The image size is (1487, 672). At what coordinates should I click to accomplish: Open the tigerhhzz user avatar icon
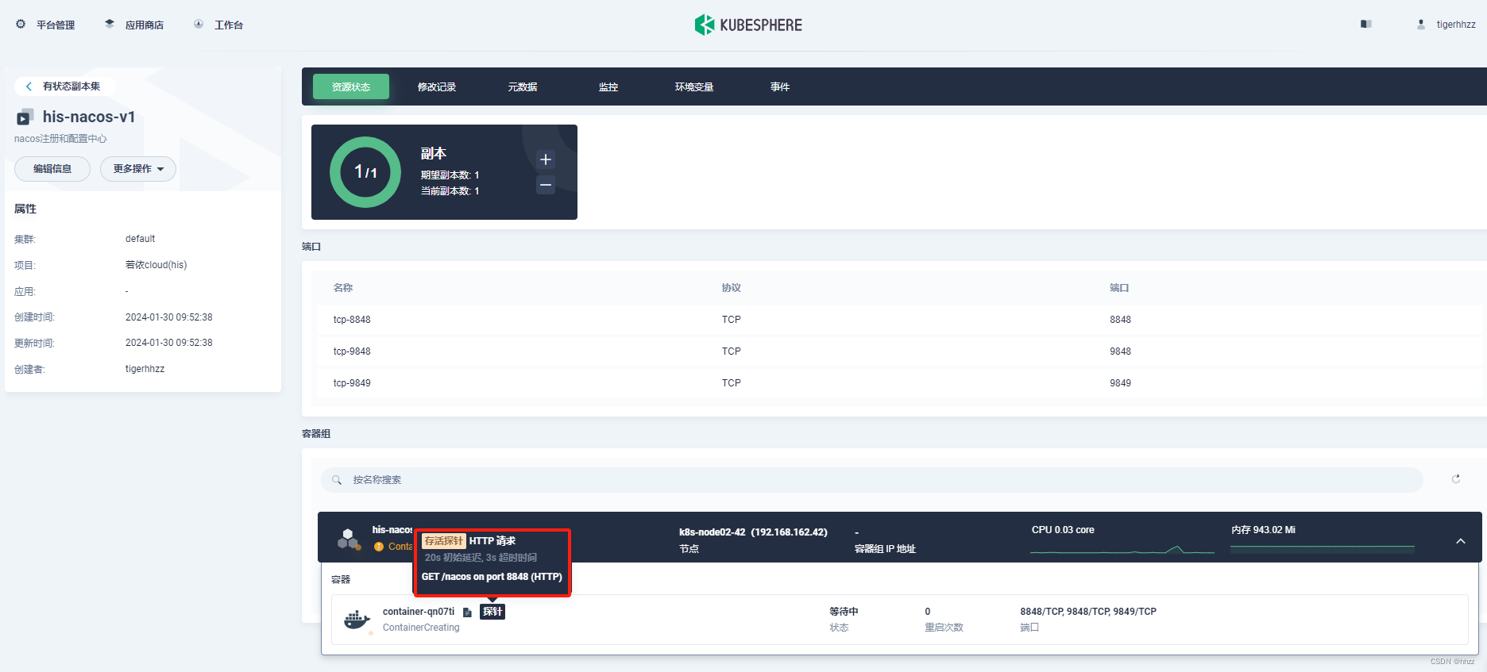coord(1421,25)
